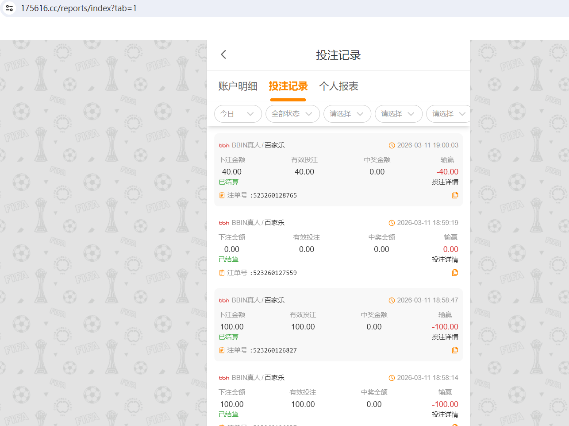Open 投注详情 for the -40.00 record
Viewport: 569px width, 426px height.
[x=445, y=182]
